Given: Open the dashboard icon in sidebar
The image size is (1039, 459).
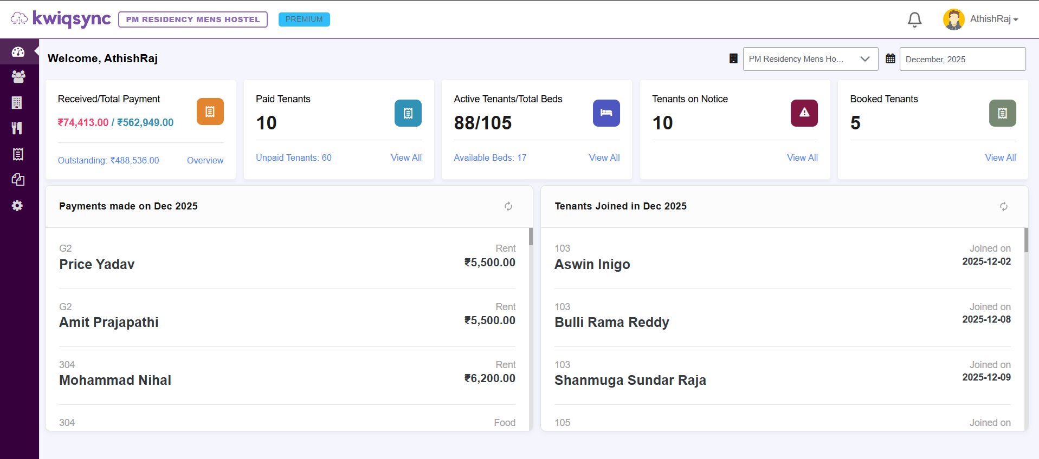Looking at the screenshot, I should pyautogui.click(x=18, y=52).
